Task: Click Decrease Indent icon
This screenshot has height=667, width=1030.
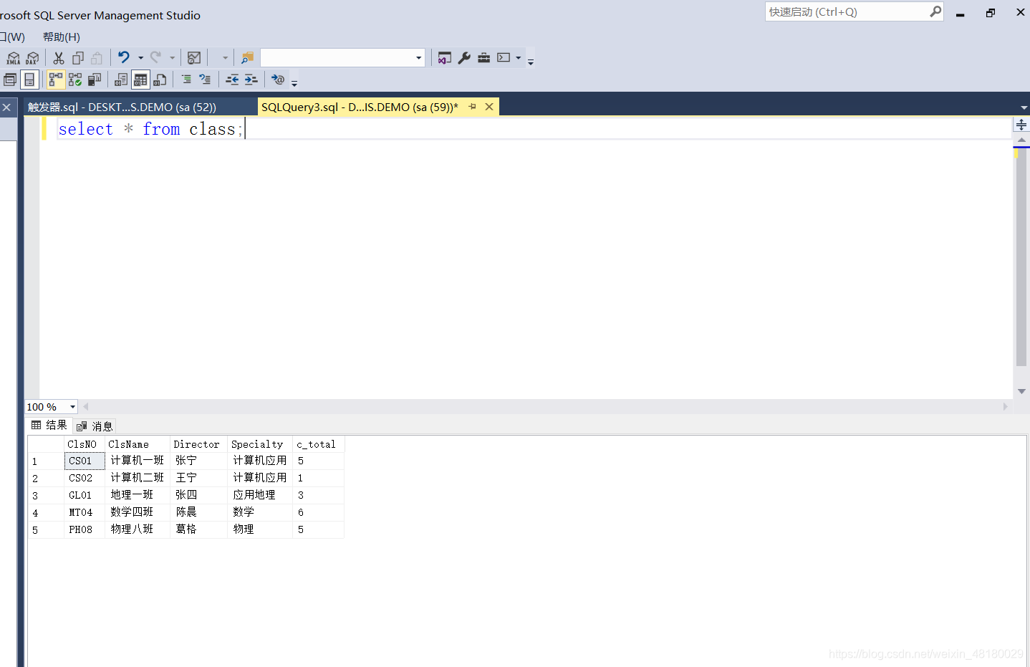Action: [x=232, y=80]
